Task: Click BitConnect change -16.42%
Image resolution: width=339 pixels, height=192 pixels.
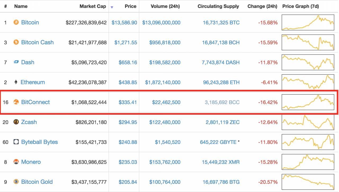Action: click(x=268, y=102)
